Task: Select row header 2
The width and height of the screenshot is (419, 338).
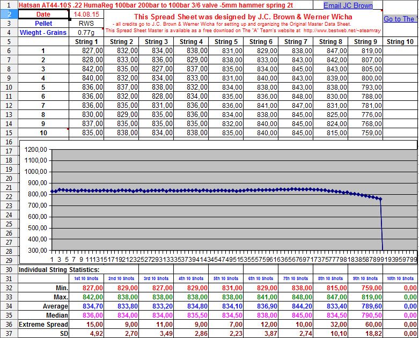Action: click(x=9, y=14)
